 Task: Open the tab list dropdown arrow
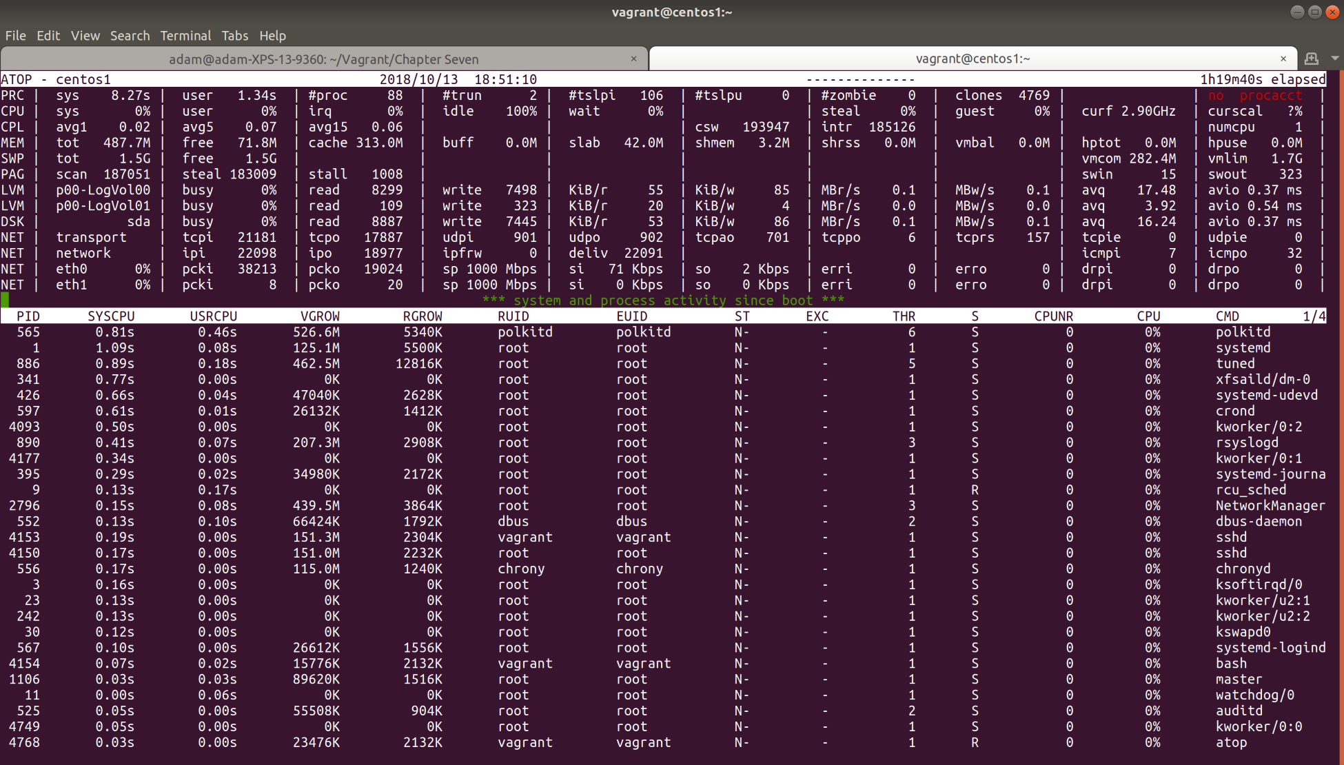click(x=1334, y=59)
